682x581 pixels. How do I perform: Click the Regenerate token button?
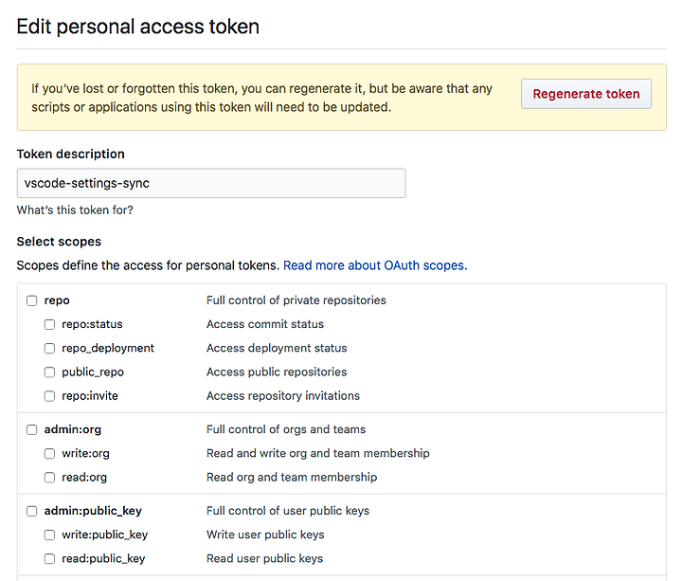pos(585,94)
